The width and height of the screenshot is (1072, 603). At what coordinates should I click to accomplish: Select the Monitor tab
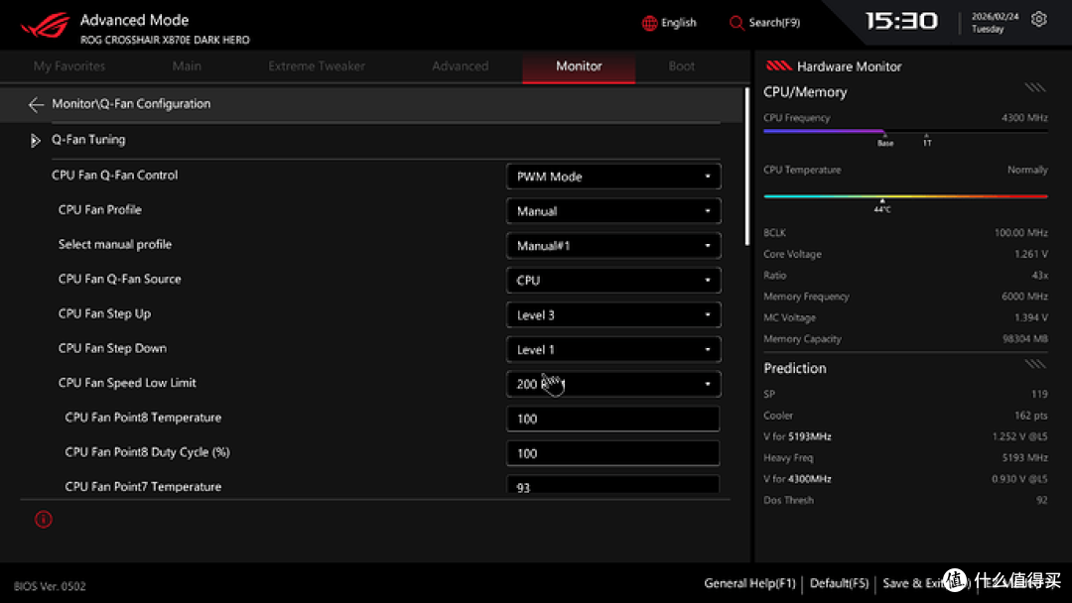579,66
